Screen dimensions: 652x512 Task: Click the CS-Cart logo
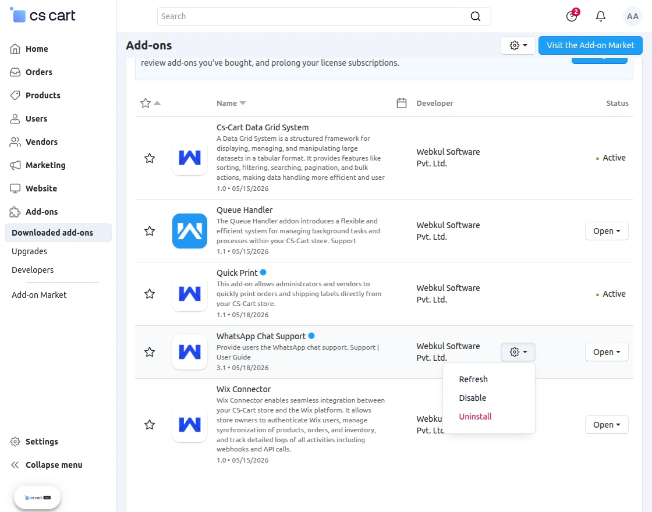(x=42, y=16)
